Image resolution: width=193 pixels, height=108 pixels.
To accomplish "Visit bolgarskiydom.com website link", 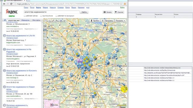I will click(13, 43).
